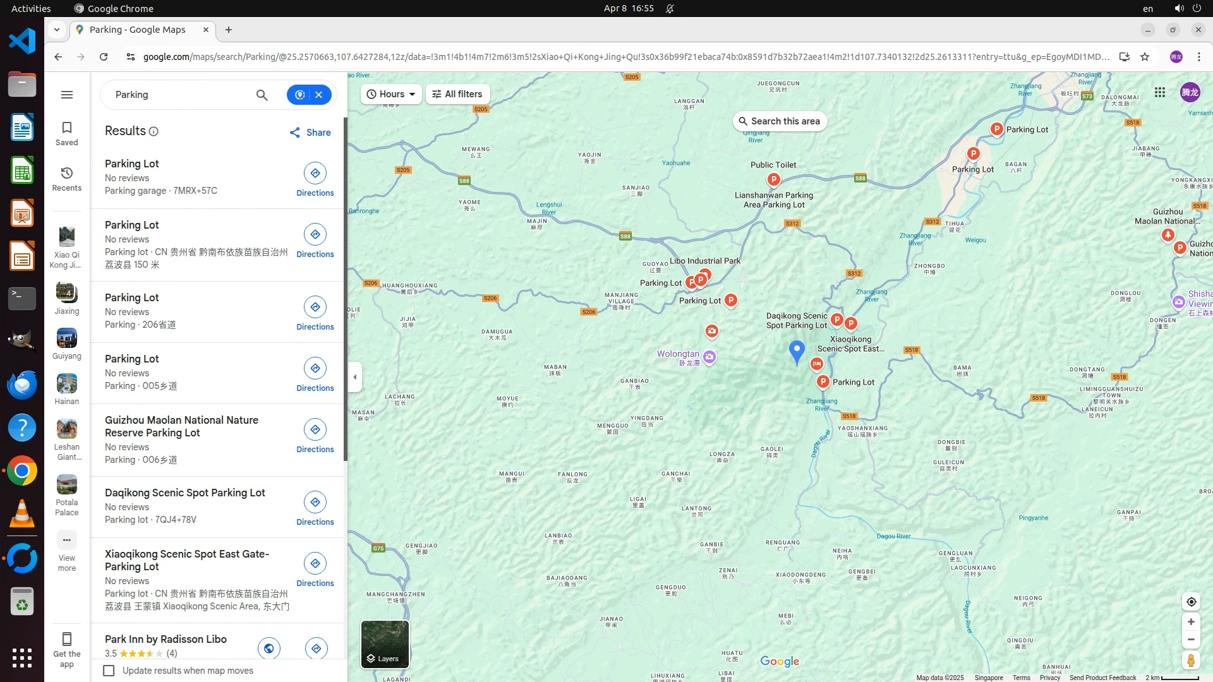
Task: Open Chrome tab search dropdown
Action: (57, 30)
